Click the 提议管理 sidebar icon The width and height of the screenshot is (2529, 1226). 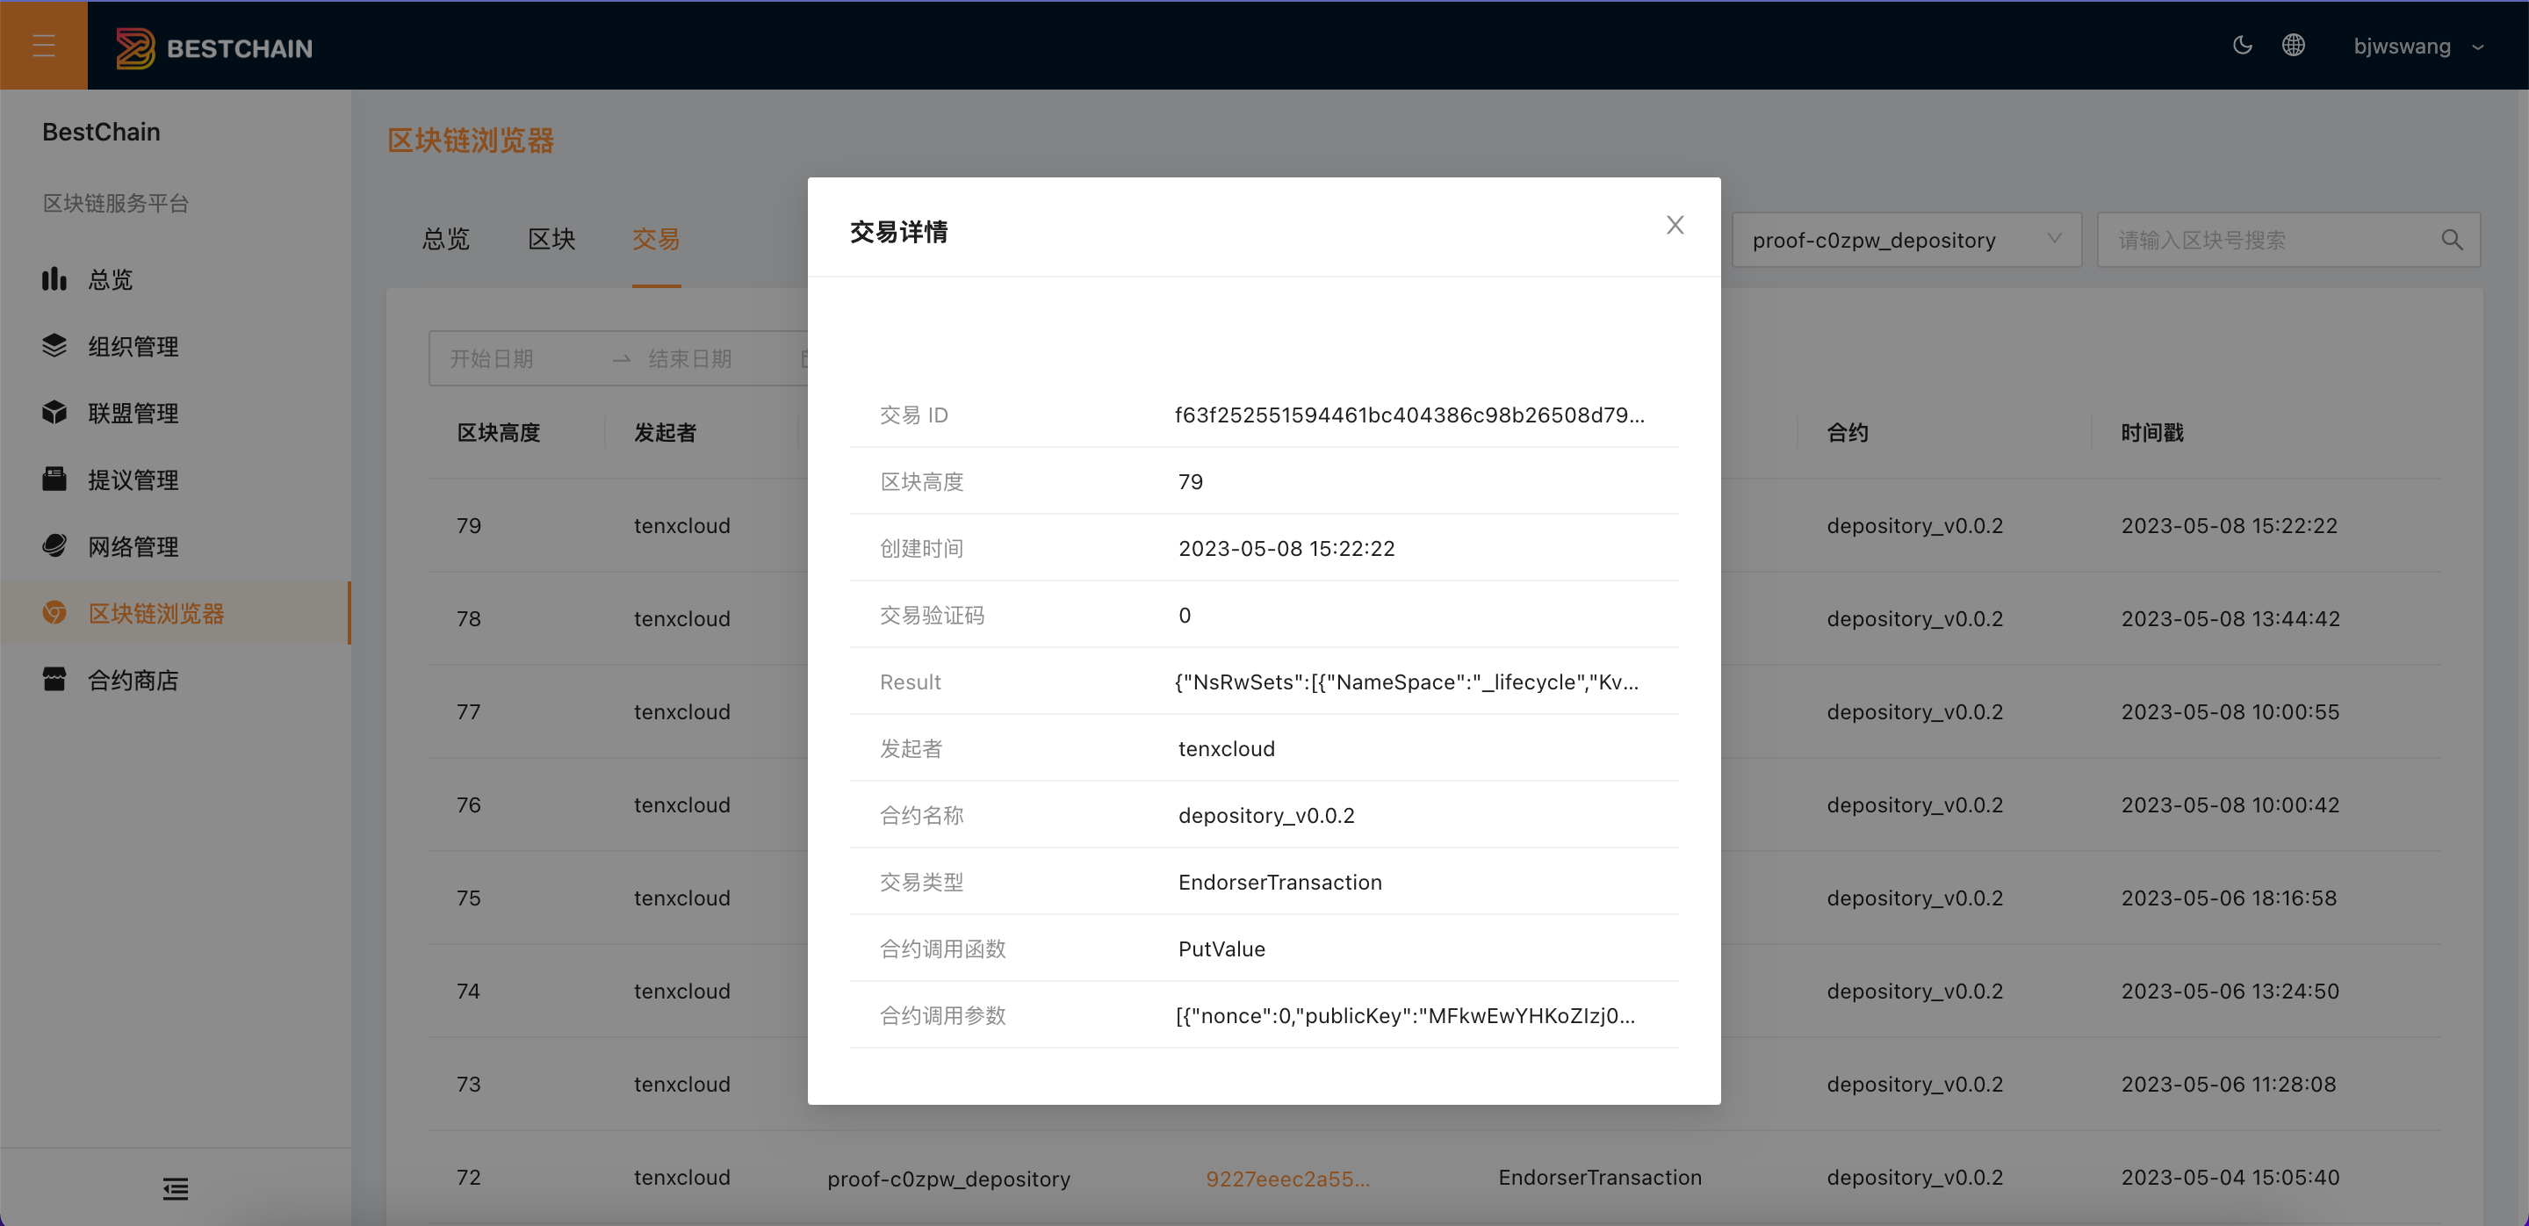coord(54,479)
